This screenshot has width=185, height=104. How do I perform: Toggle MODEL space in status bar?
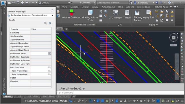(64, 101)
